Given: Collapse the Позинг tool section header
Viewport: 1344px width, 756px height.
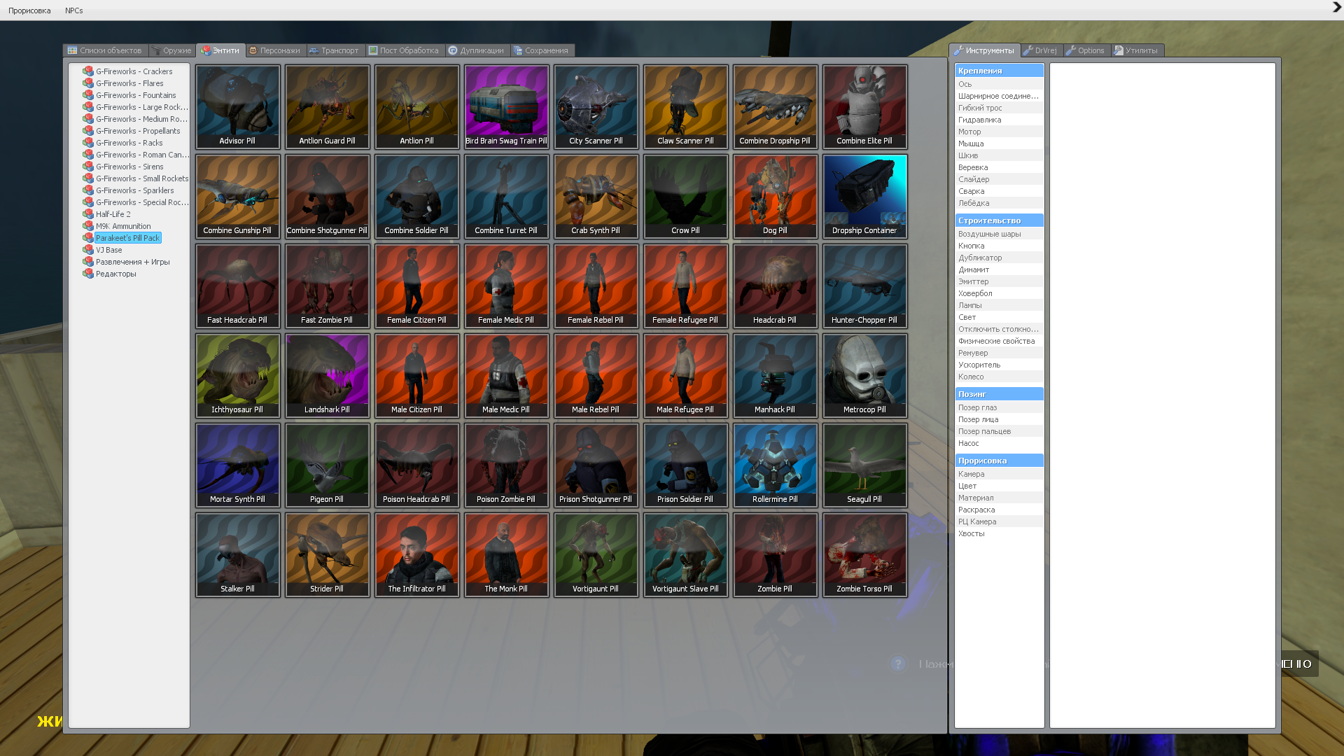Looking at the screenshot, I should click(999, 394).
